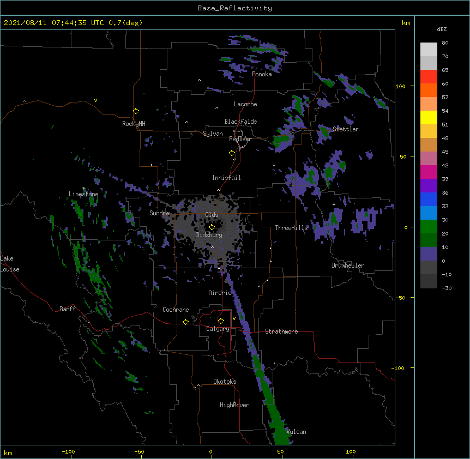Click the yellow diamond marker above Calgary label
Viewport: 470px width, 459px height.
[221, 321]
